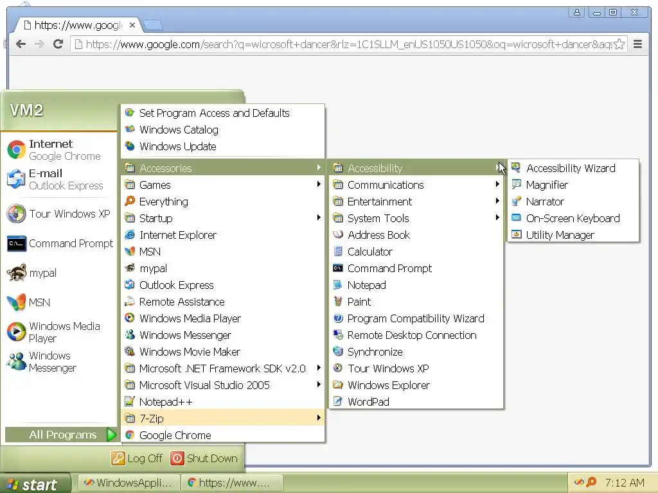This screenshot has width=658, height=493.
Task: Click Chrome's back arrow button
Action: (x=21, y=44)
